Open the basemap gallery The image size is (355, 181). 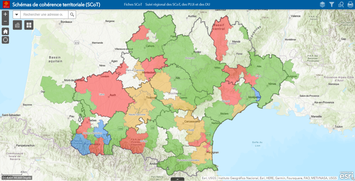click(29, 25)
